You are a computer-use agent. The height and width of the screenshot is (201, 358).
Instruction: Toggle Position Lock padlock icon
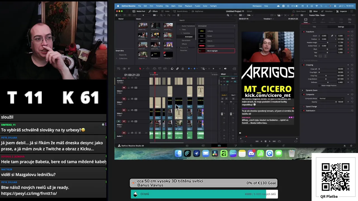(x=183, y=69)
